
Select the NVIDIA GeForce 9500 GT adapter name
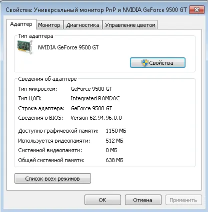coord(68,47)
